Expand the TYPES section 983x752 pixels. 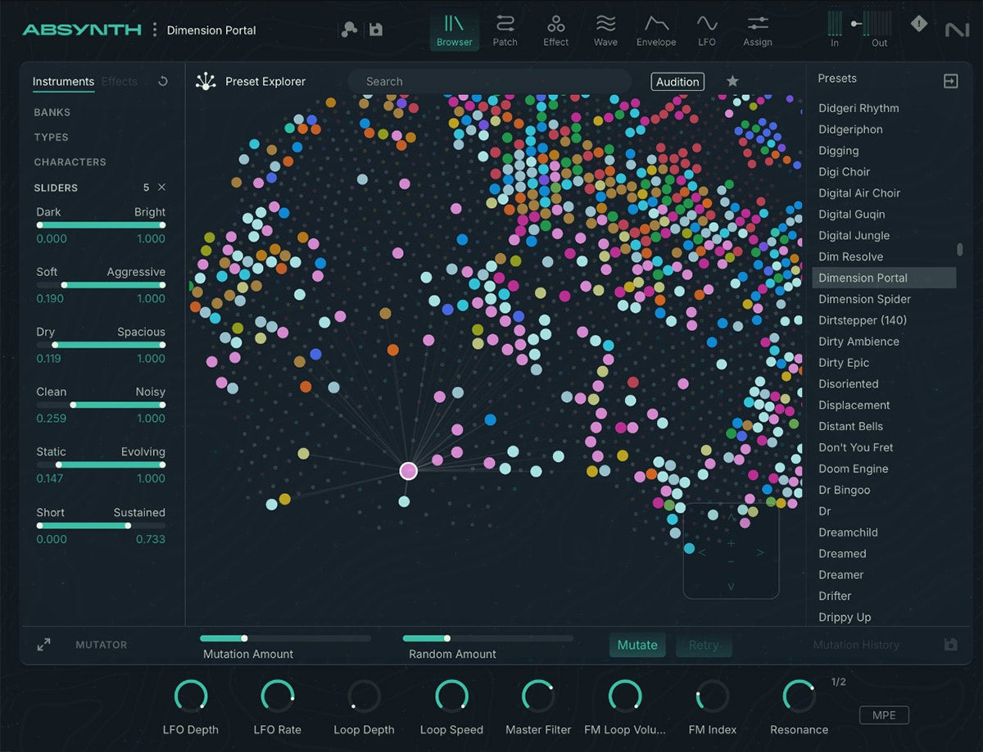coord(52,137)
